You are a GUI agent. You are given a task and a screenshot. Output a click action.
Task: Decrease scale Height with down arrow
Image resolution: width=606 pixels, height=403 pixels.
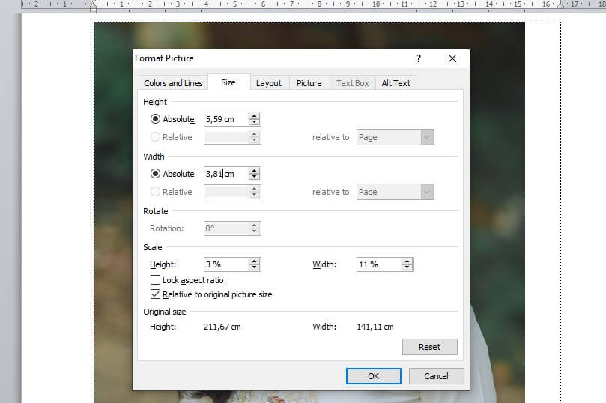pos(254,267)
